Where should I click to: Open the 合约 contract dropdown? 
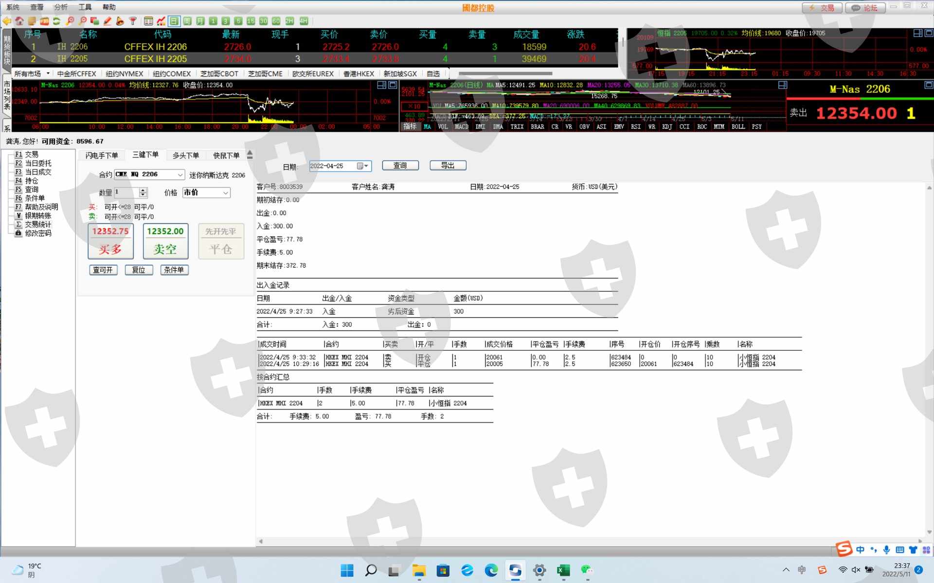coord(180,174)
